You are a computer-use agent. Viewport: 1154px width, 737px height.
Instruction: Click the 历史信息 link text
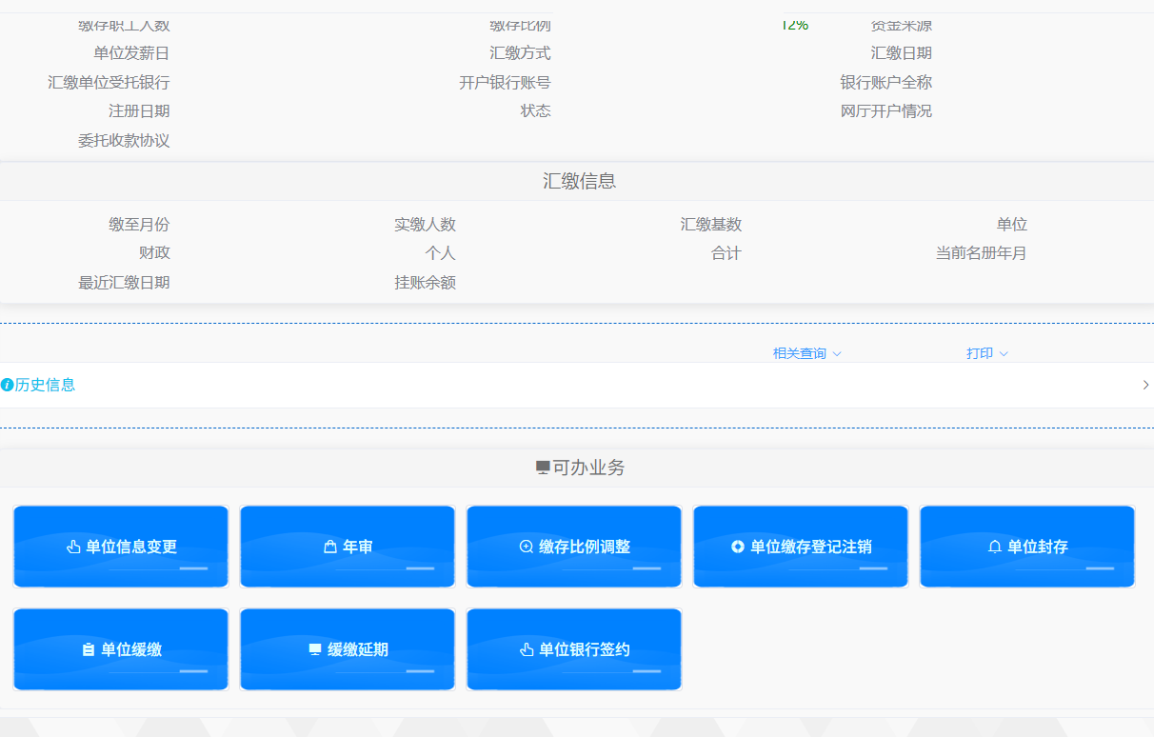(x=45, y=386)
